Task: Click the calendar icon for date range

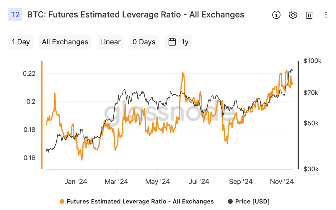Action: pos(172,42)
